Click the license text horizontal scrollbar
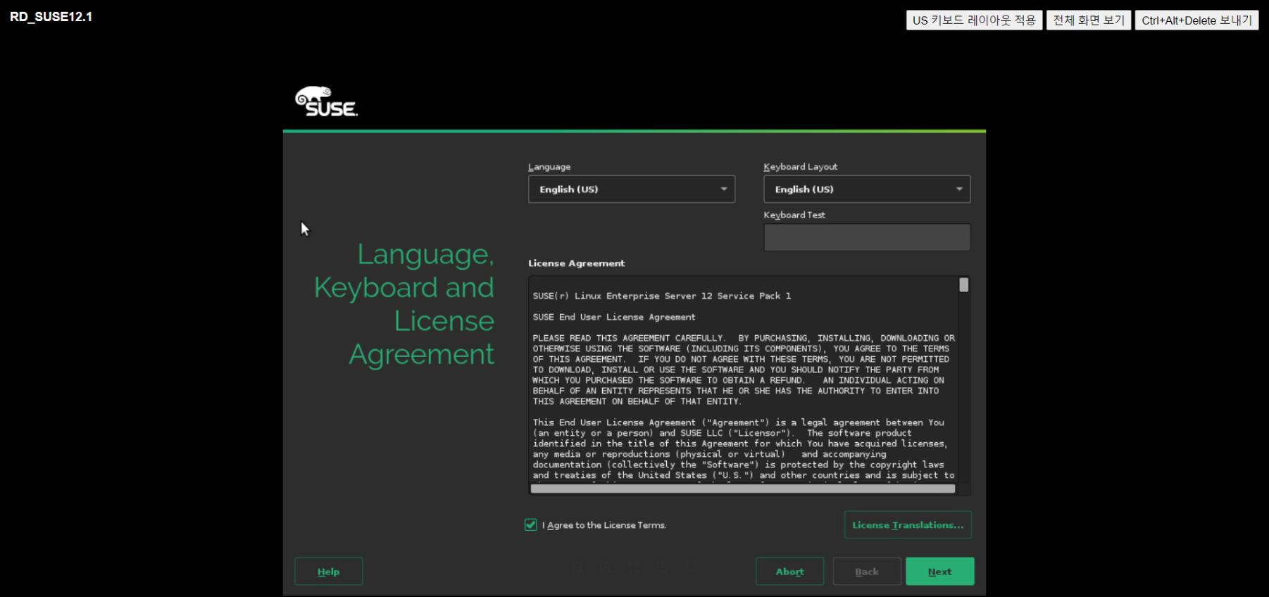This screenshot has height=597, width=1269. coord(743,489)
